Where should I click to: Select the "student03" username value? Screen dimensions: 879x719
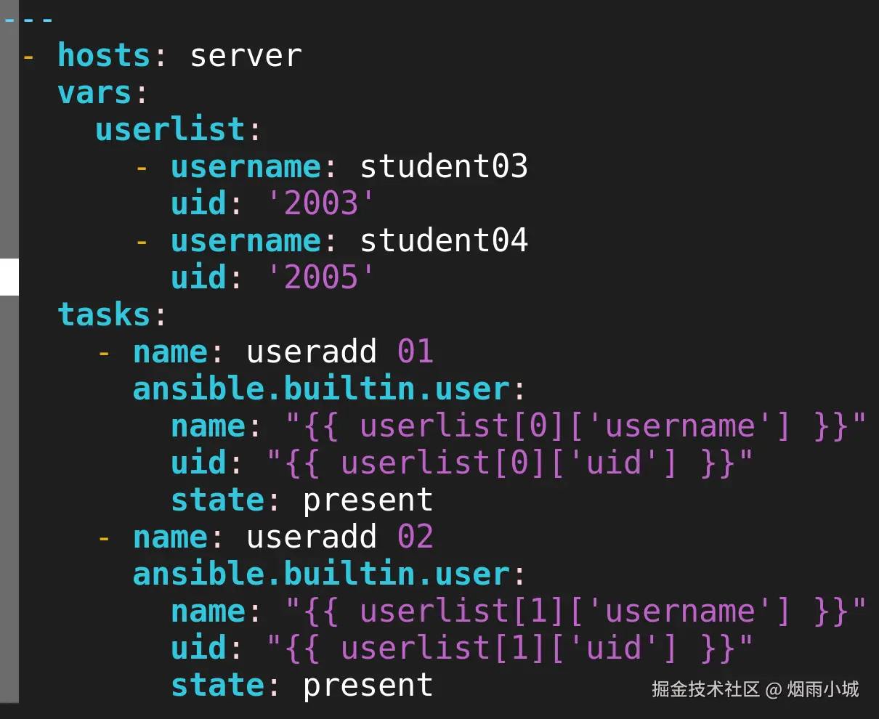444,167
